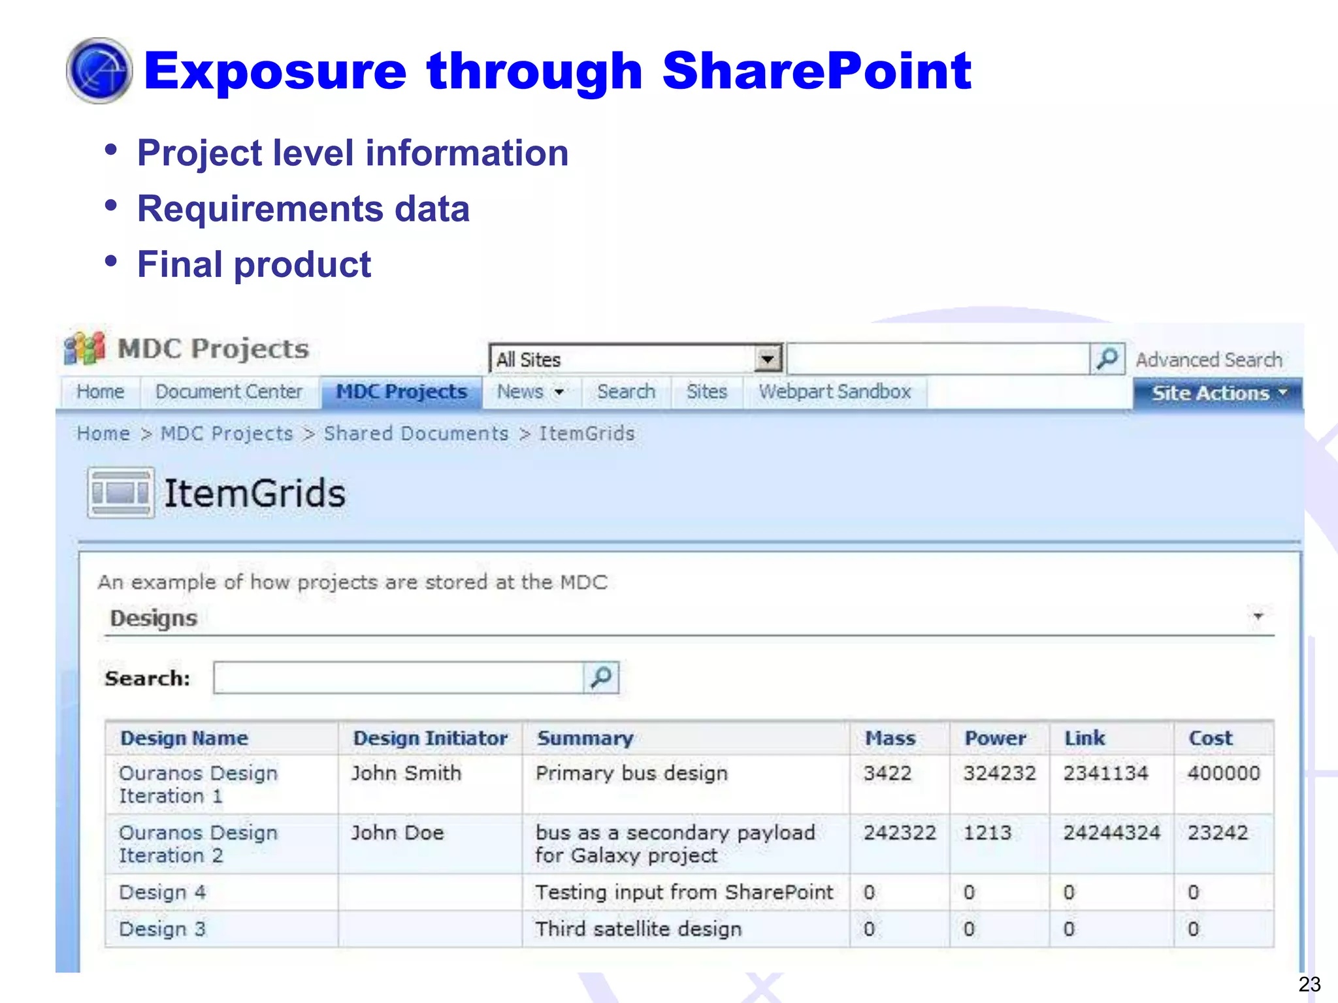Image resolution: width=1338 pixels, height=1003 pixels.
Task: Click the MDC Projects site logo icon
Action: pyautogui.click(x=85, y=348)
